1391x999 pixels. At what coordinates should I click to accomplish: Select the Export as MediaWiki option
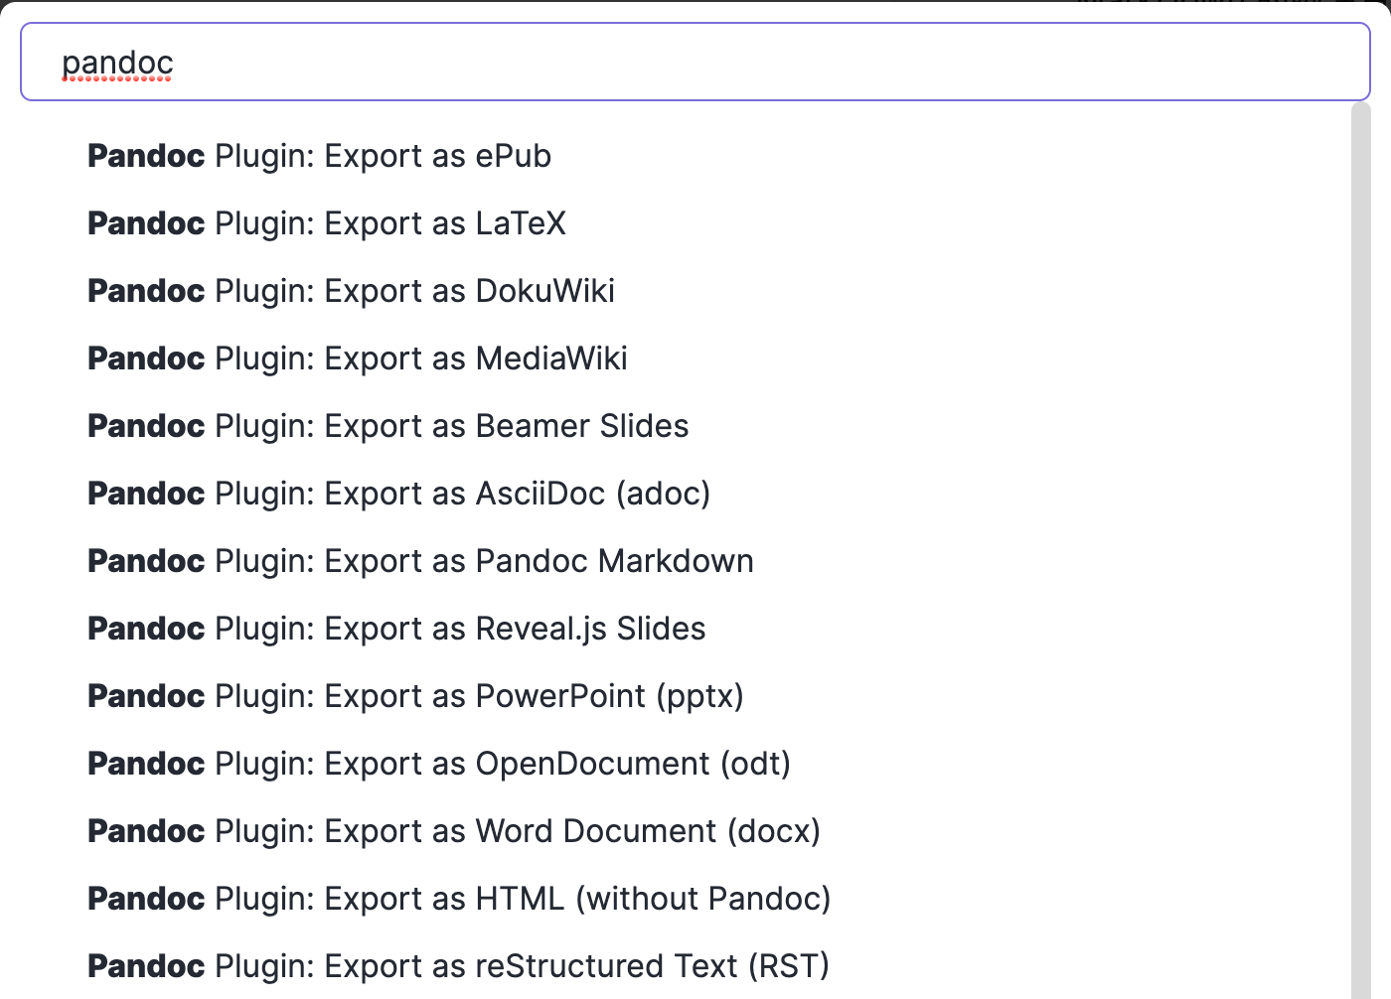pyautogui.click(x=357, y=358)
